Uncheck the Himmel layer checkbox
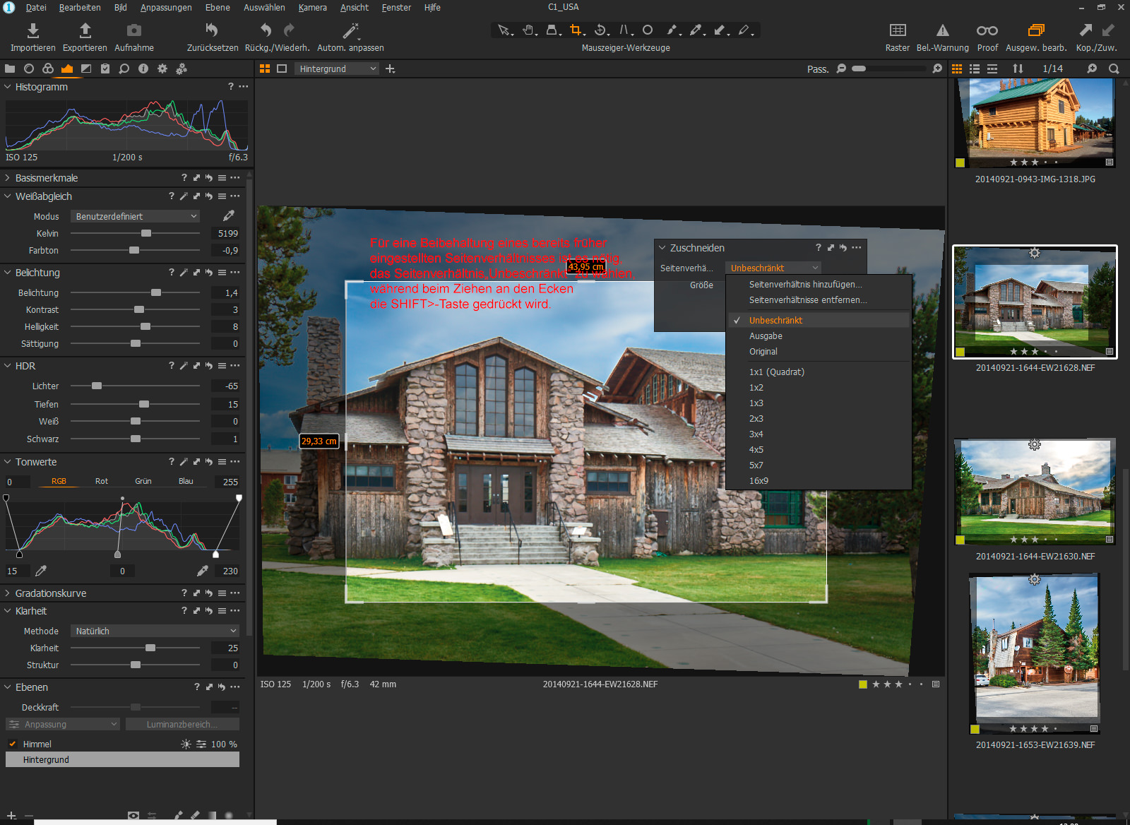The image size is (1130, 825). pyautogui.click(x=12, y=744)
